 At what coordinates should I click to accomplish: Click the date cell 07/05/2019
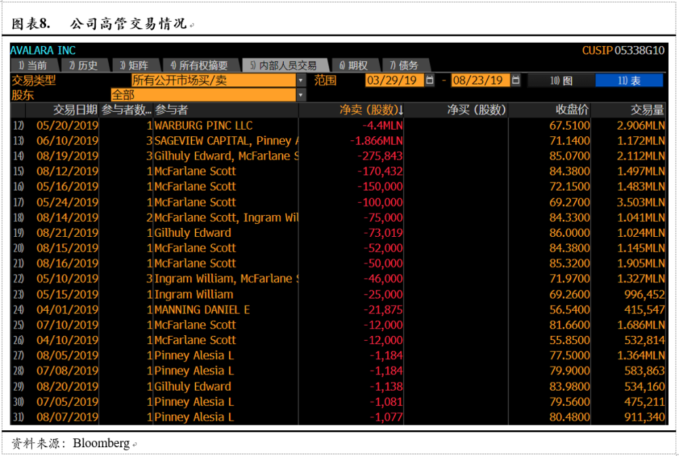(67, 402)
